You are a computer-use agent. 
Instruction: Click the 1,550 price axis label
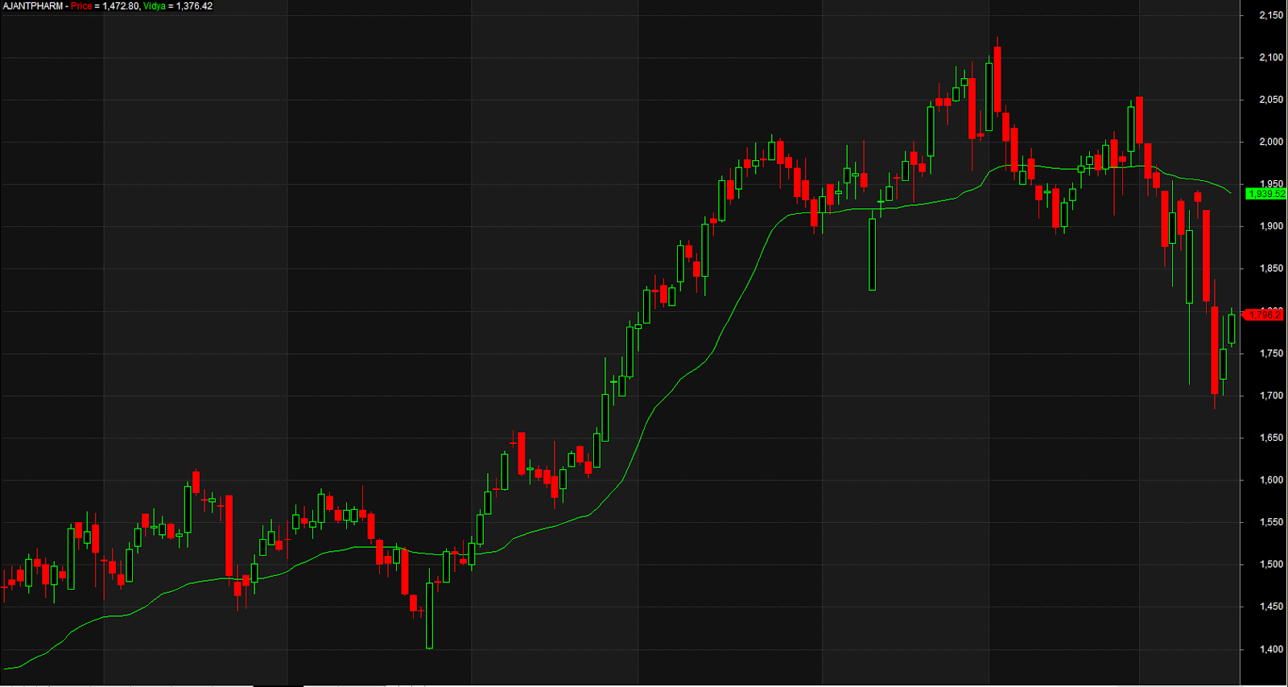point(1271,523)
